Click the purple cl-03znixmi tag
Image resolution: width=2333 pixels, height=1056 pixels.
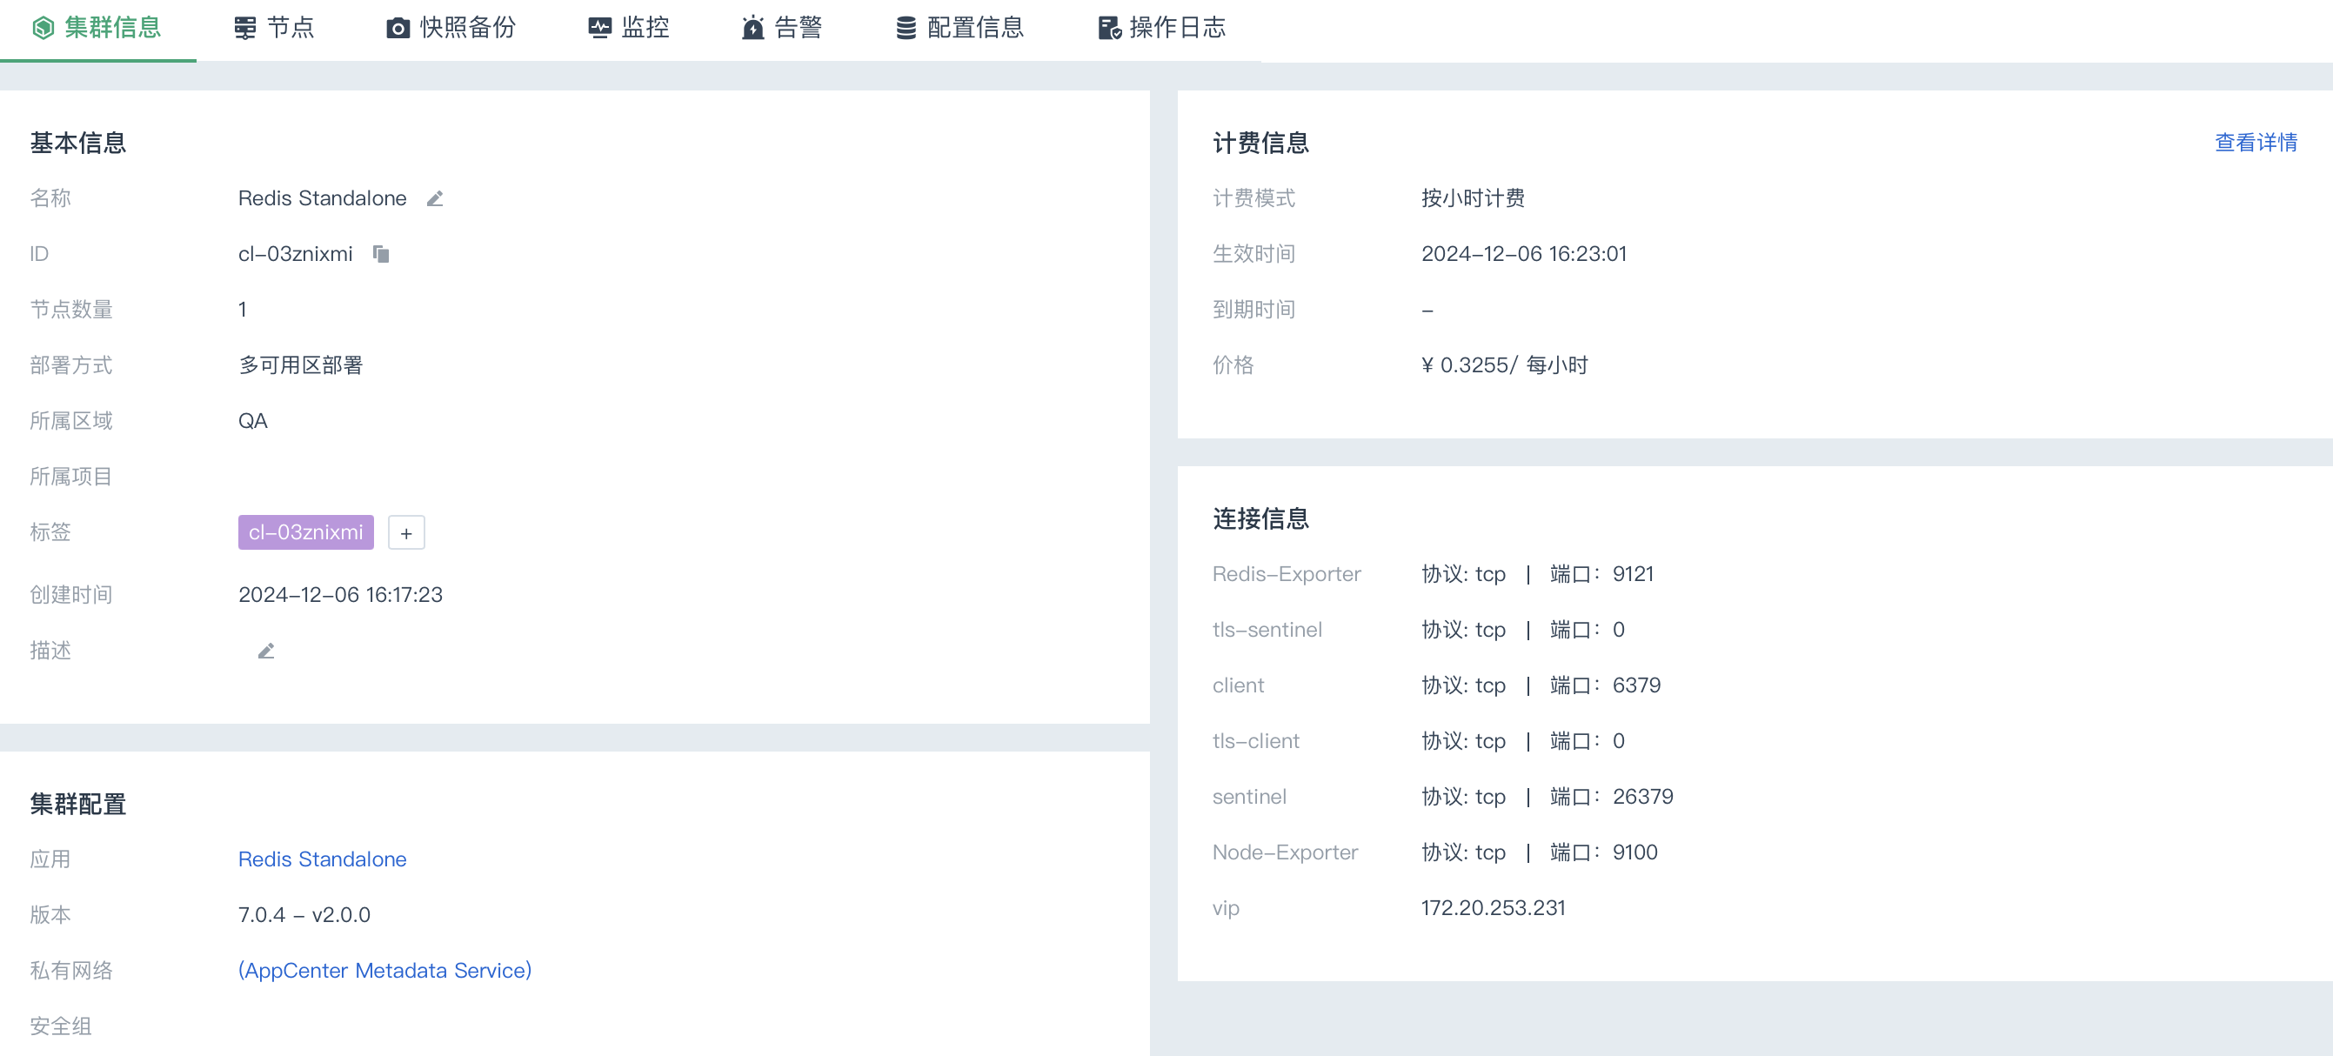[x=306, y=533]
